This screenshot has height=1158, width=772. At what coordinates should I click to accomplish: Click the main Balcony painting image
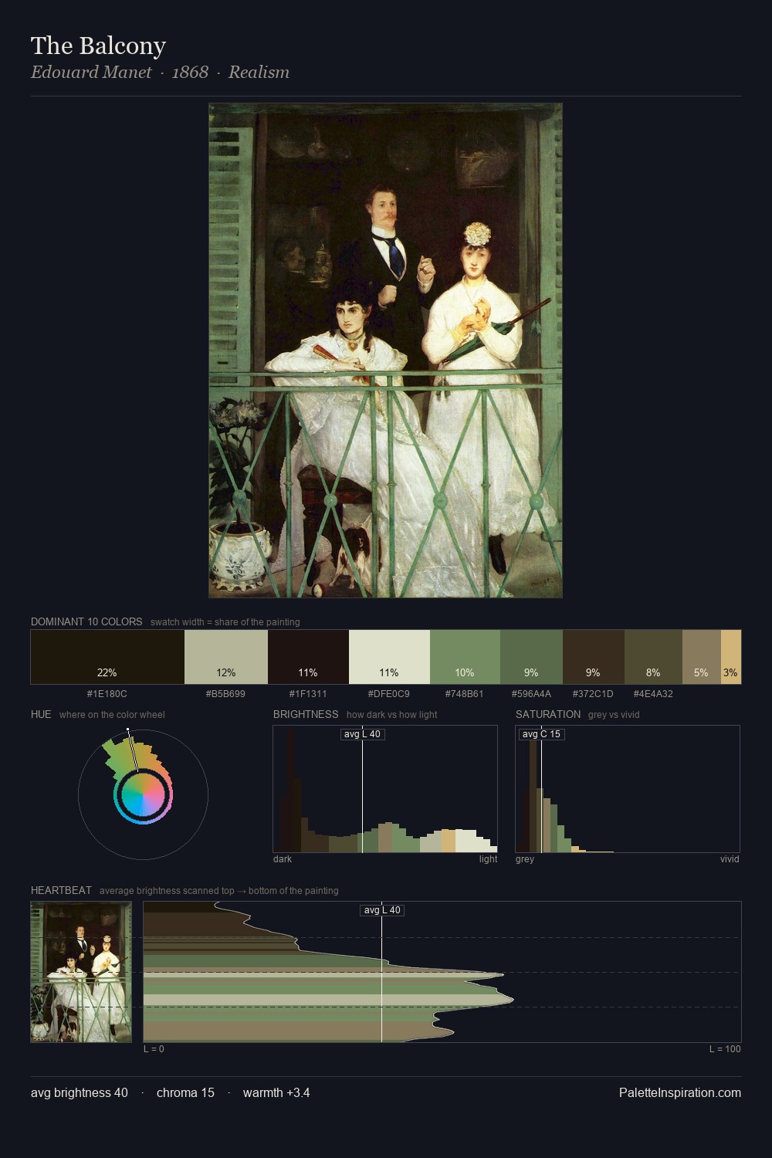point(385,350)
